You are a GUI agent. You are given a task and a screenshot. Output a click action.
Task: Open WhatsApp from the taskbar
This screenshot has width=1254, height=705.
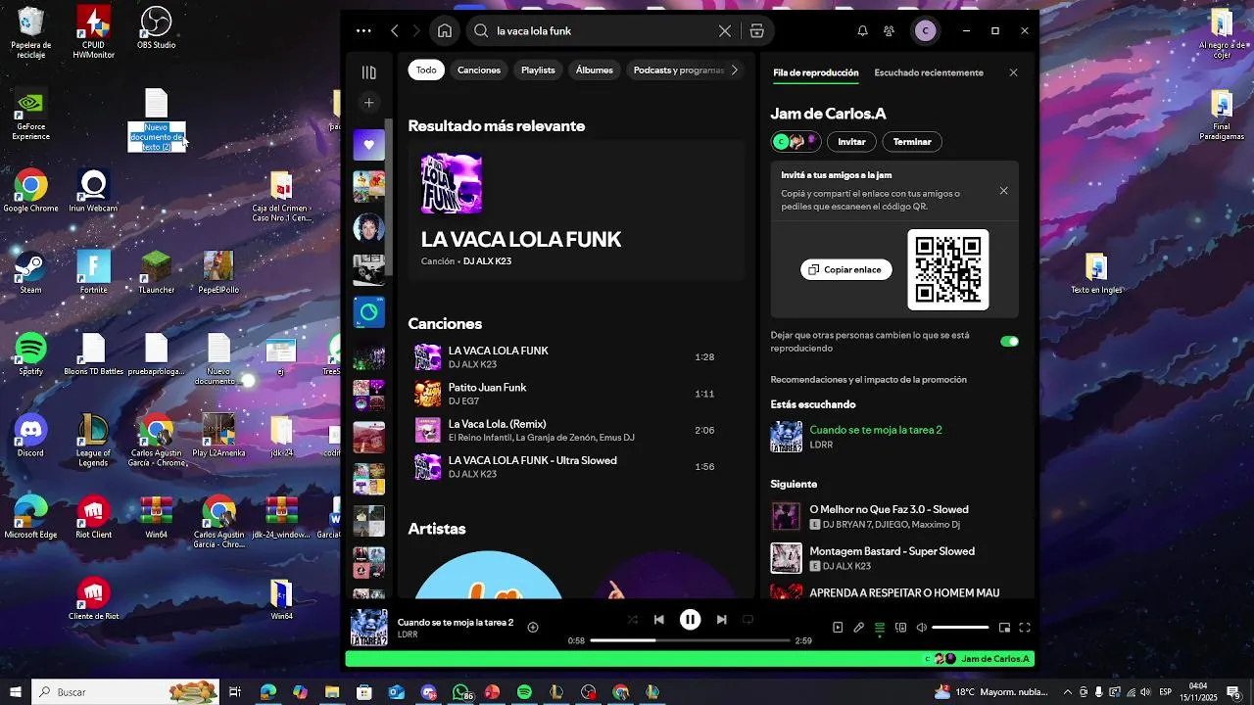pos(460,692)
